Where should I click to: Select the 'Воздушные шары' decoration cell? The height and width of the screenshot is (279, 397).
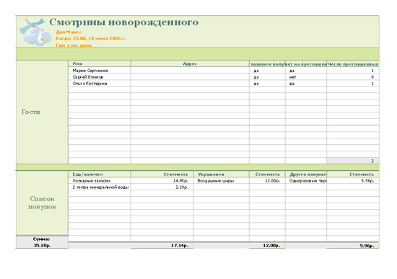point(221,181)
